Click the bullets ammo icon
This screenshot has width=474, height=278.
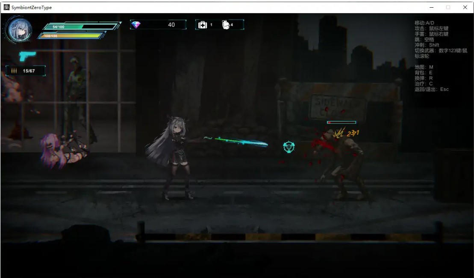tap(14, 70)
